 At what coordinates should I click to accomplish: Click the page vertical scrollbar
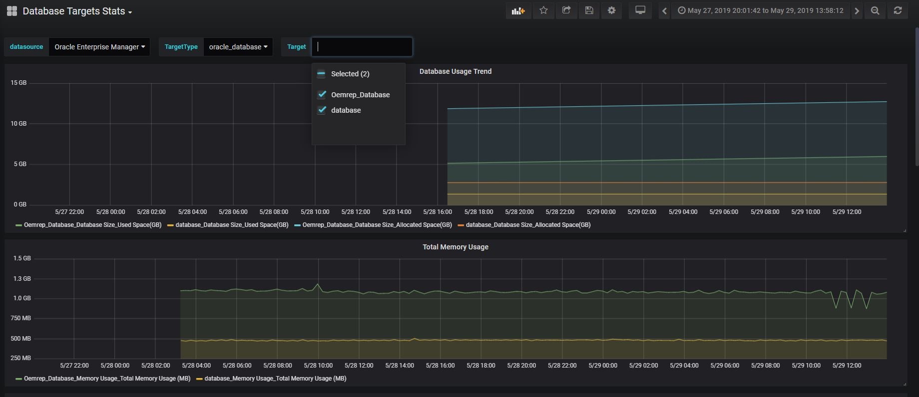point(917,97)
